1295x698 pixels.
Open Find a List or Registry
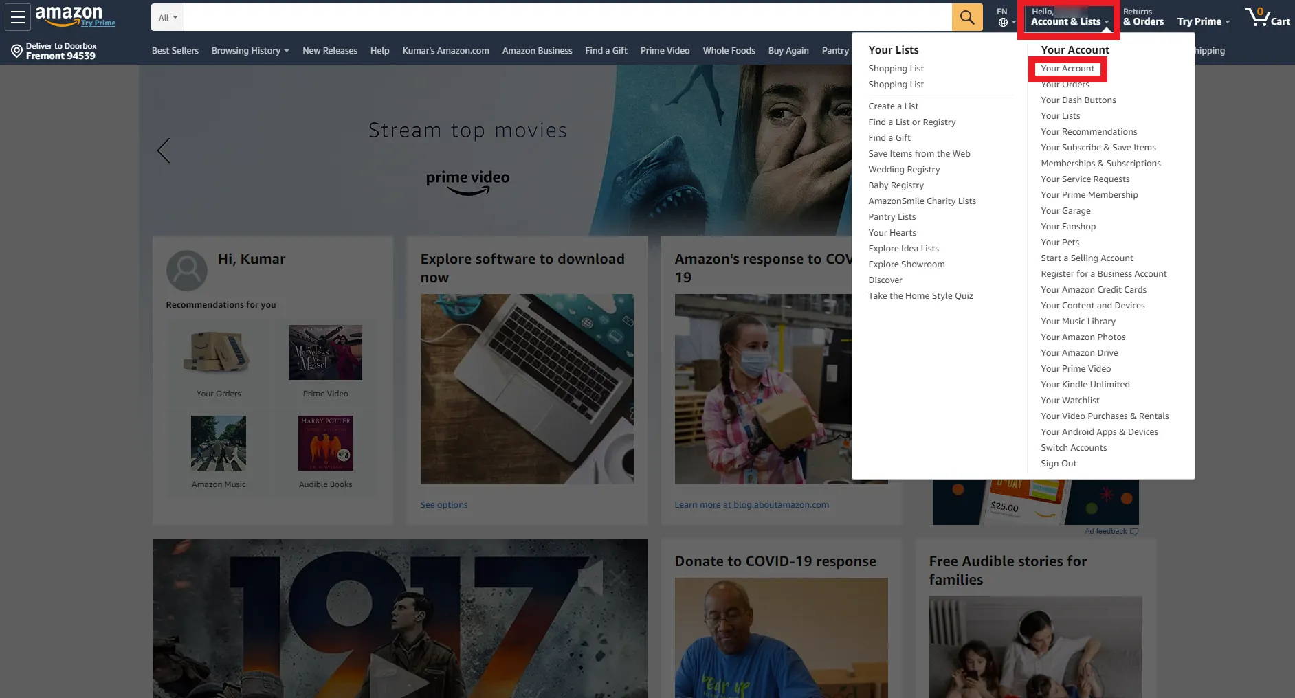[x=911, y=122]
